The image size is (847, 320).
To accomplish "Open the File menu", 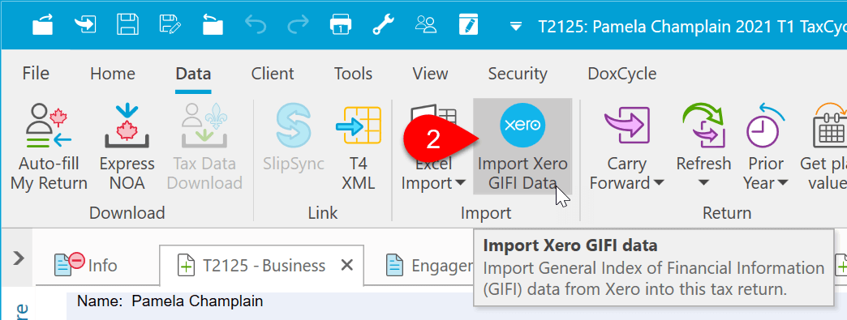I will 36,74.
